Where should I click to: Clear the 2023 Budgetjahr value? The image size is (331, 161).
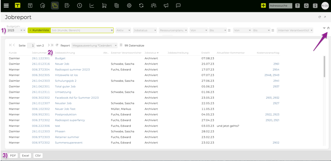[21, 30]
